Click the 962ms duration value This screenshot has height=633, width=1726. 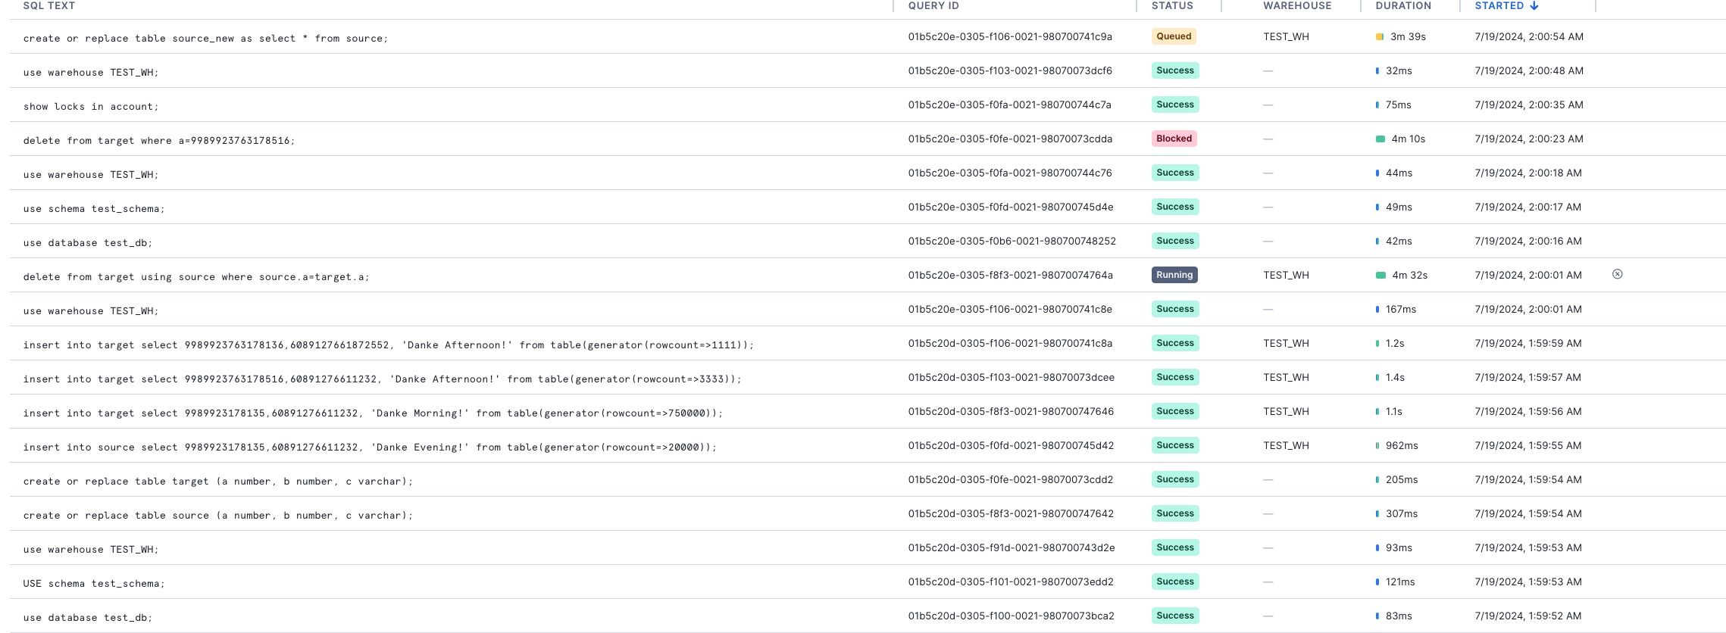tap(1402, 445)
